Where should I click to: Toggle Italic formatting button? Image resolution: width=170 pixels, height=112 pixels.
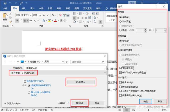(21, 21)
